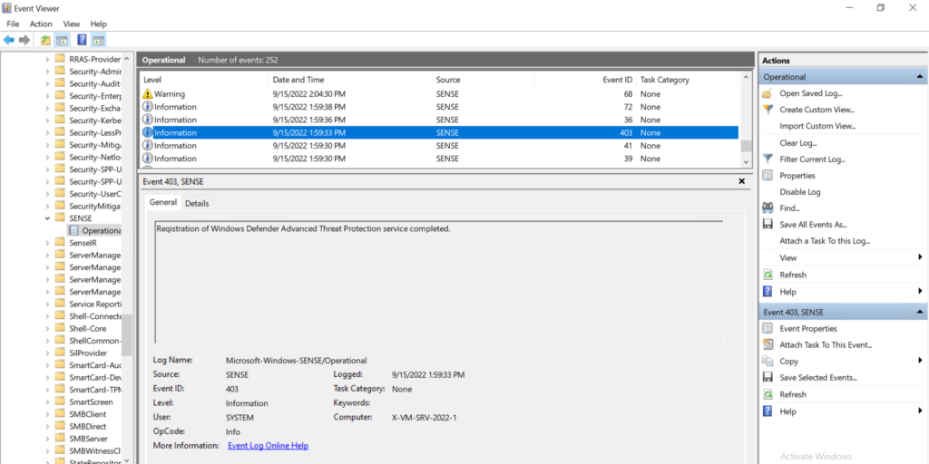This screenshot has height=464, width=929.
Task: Click the Refresh icon under Event 403 actions
Action: pyautogui.click(x=768, y=394)
